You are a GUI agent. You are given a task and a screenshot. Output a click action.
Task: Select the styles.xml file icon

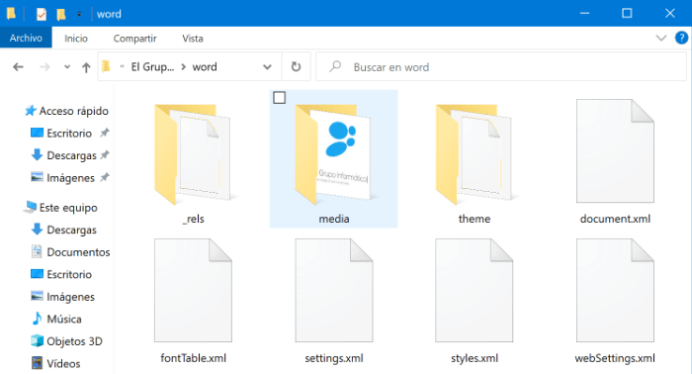tap(474, 290)
